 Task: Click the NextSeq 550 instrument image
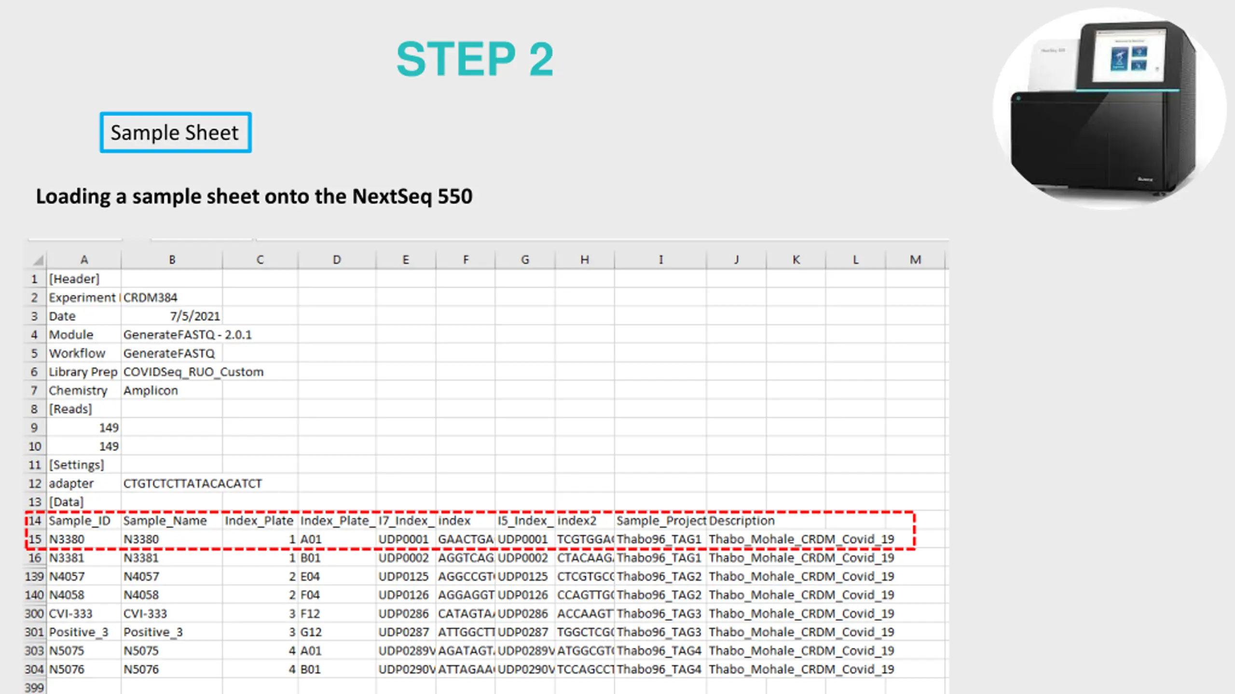pyautogui.click(x=1110, y=109)
